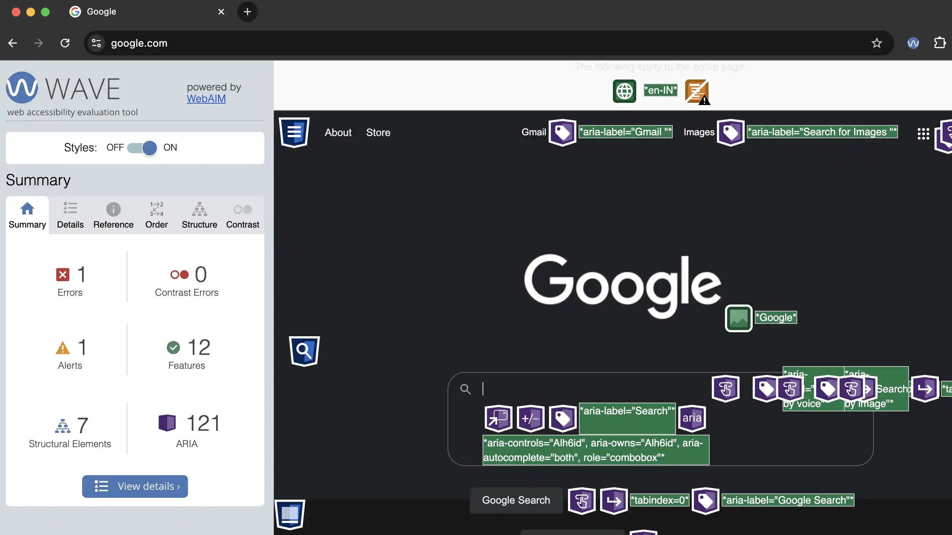The width and height of the screenshot is (952, 535).
Task: Click the ARIA button icon left of the voice tag
Action: point(725,388)
